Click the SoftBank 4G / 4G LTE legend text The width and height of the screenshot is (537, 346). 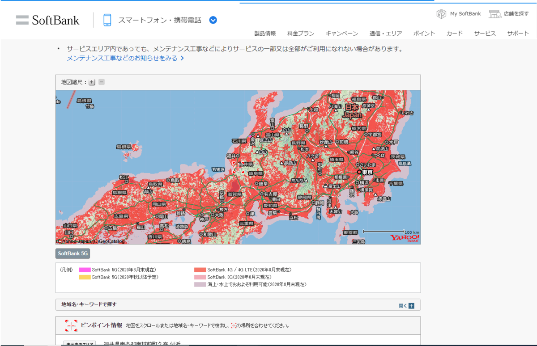coord(249,270)
